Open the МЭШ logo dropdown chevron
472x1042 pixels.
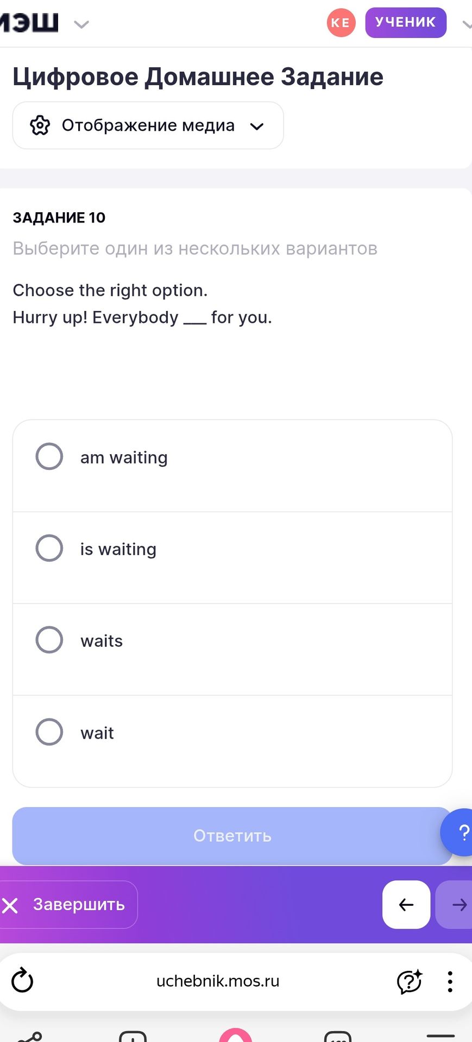tap(81, 24)
